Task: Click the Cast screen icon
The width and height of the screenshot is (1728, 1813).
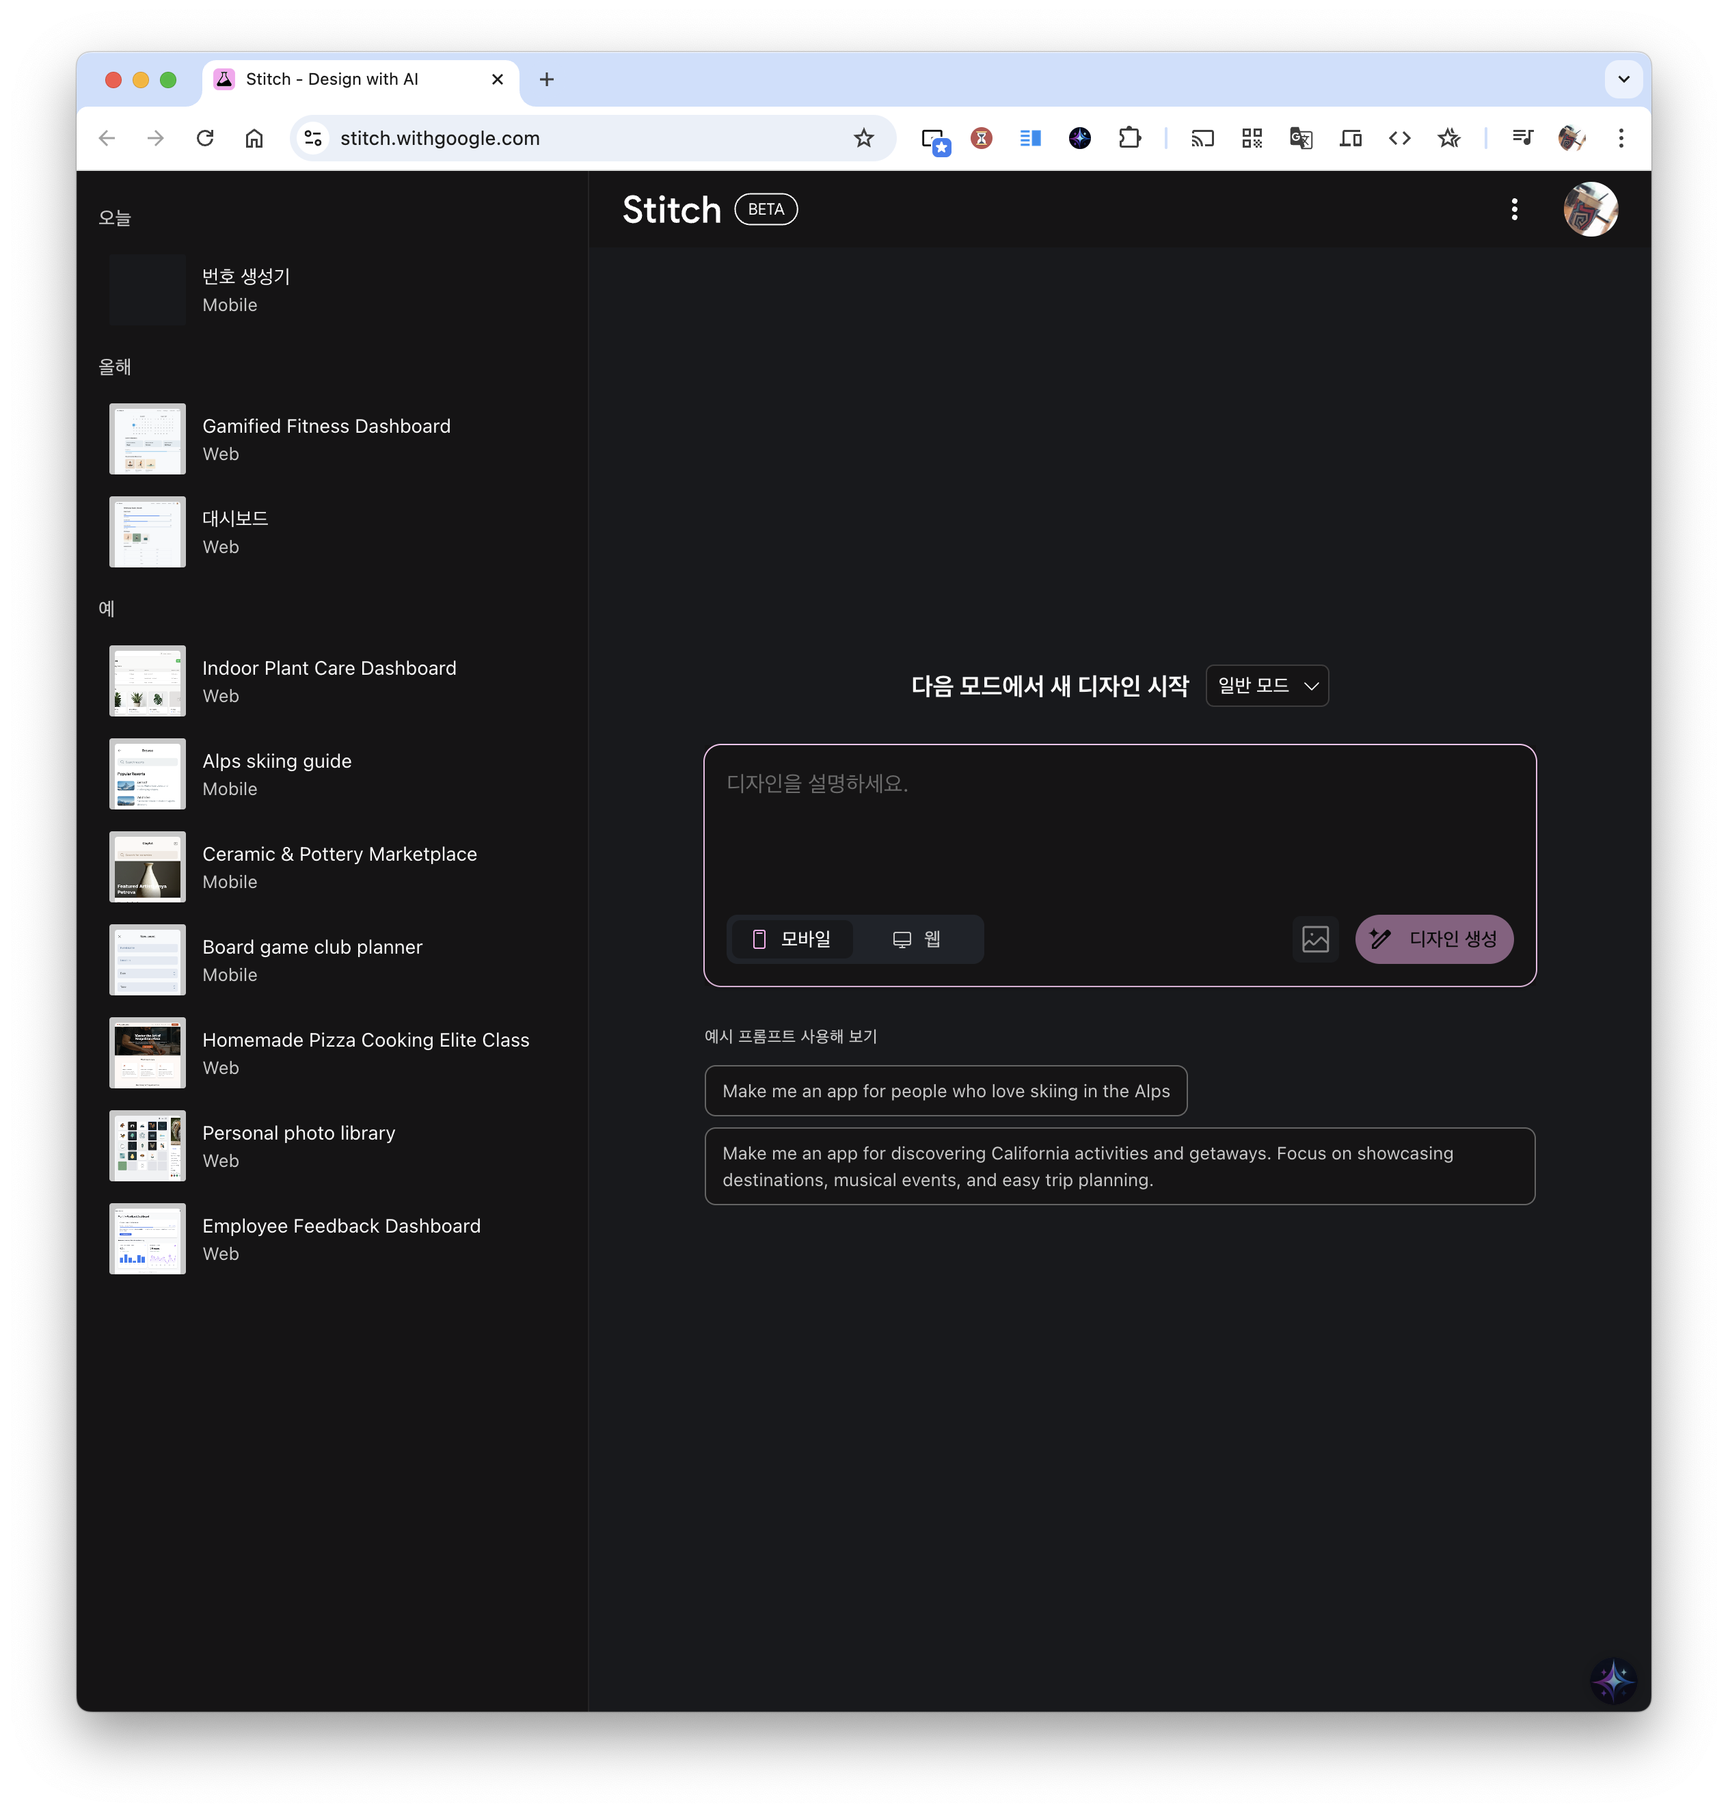Action: point(1202,138)
